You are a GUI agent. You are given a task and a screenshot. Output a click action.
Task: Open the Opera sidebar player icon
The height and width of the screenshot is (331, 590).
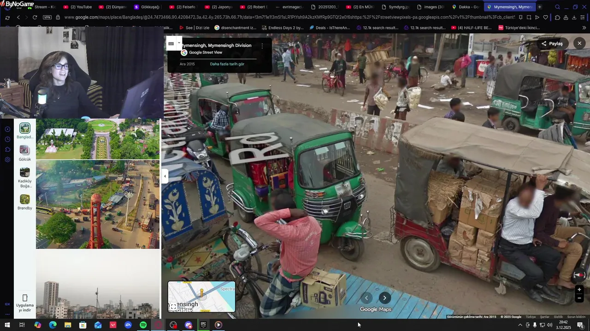coord(7,129)
